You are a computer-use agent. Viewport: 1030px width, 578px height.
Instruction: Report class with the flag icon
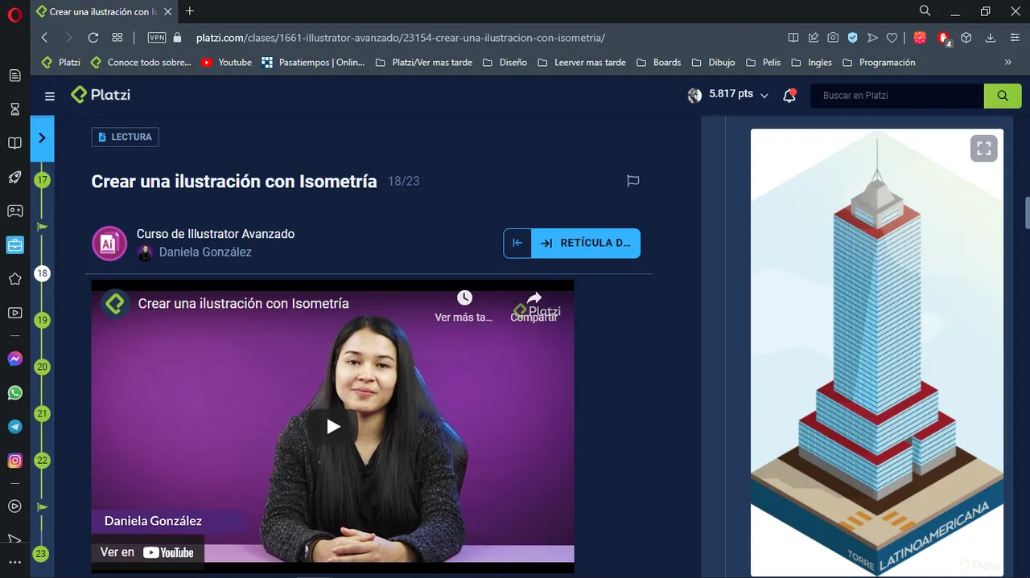coord(633,181)
